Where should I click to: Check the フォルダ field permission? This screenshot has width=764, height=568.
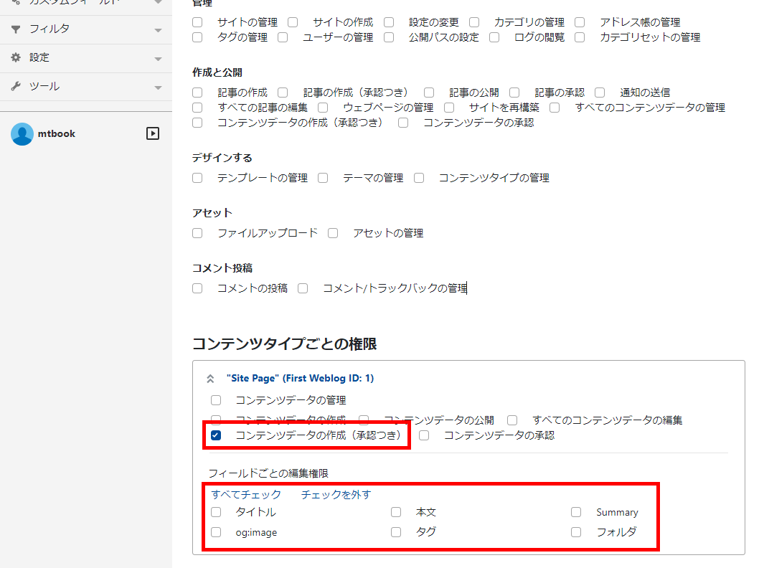[x=576, y=532]
